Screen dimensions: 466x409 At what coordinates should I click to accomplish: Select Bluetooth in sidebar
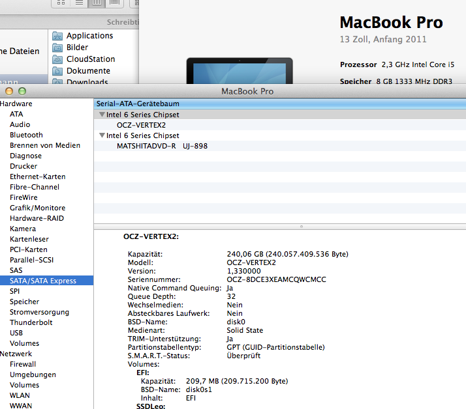click(26, 135)
